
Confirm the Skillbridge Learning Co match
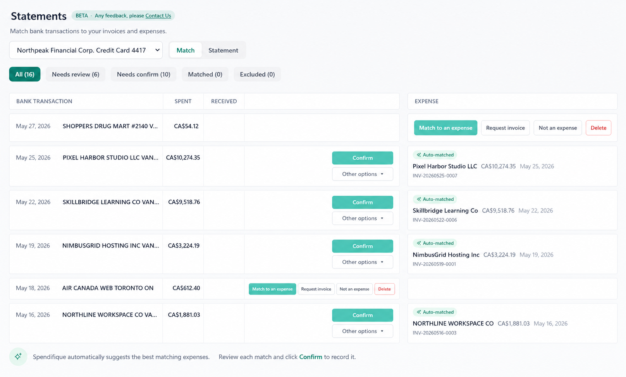[363, 202]
